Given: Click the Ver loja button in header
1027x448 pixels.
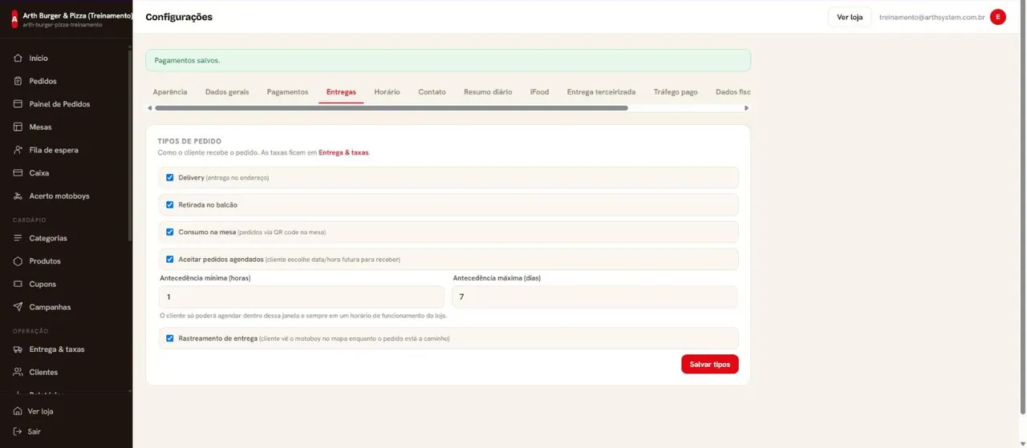Looking at the screenshot, I should [x=850, y=17].
